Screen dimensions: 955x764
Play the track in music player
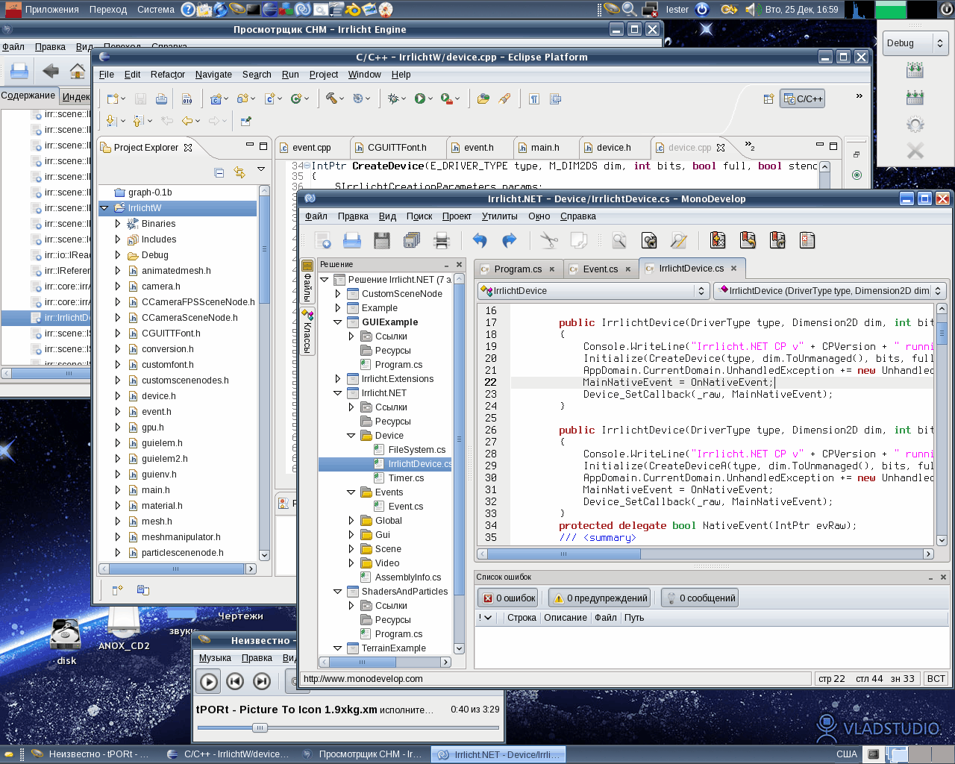[209, 680]
